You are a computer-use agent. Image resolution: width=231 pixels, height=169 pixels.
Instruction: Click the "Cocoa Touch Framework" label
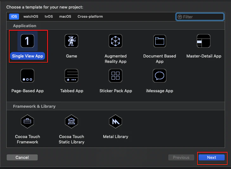27,139
